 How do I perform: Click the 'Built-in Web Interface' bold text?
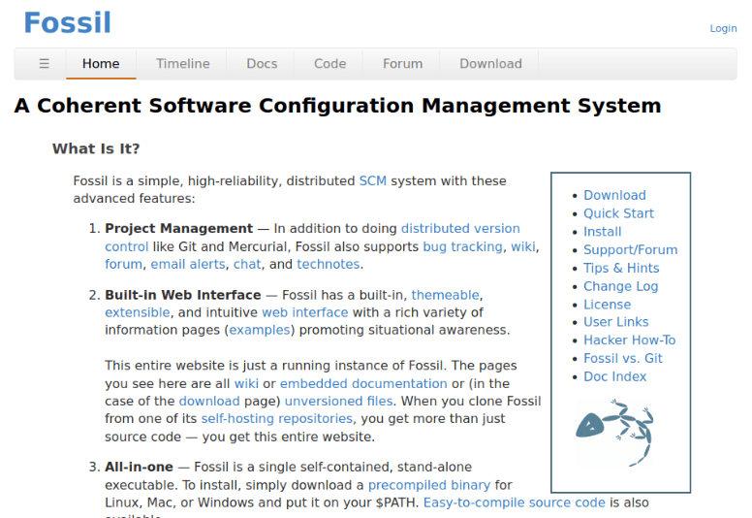click(183, 295)
